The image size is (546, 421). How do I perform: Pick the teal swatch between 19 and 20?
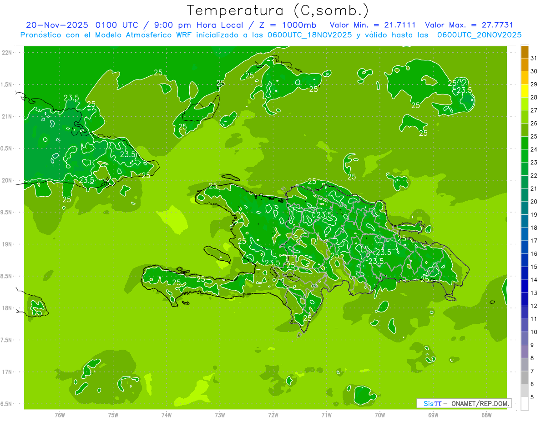[x=525, y=208]
